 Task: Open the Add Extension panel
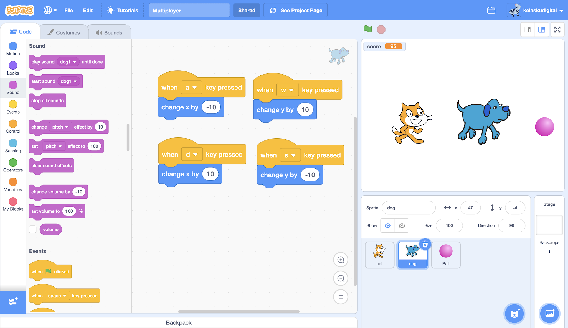[13, 302]
